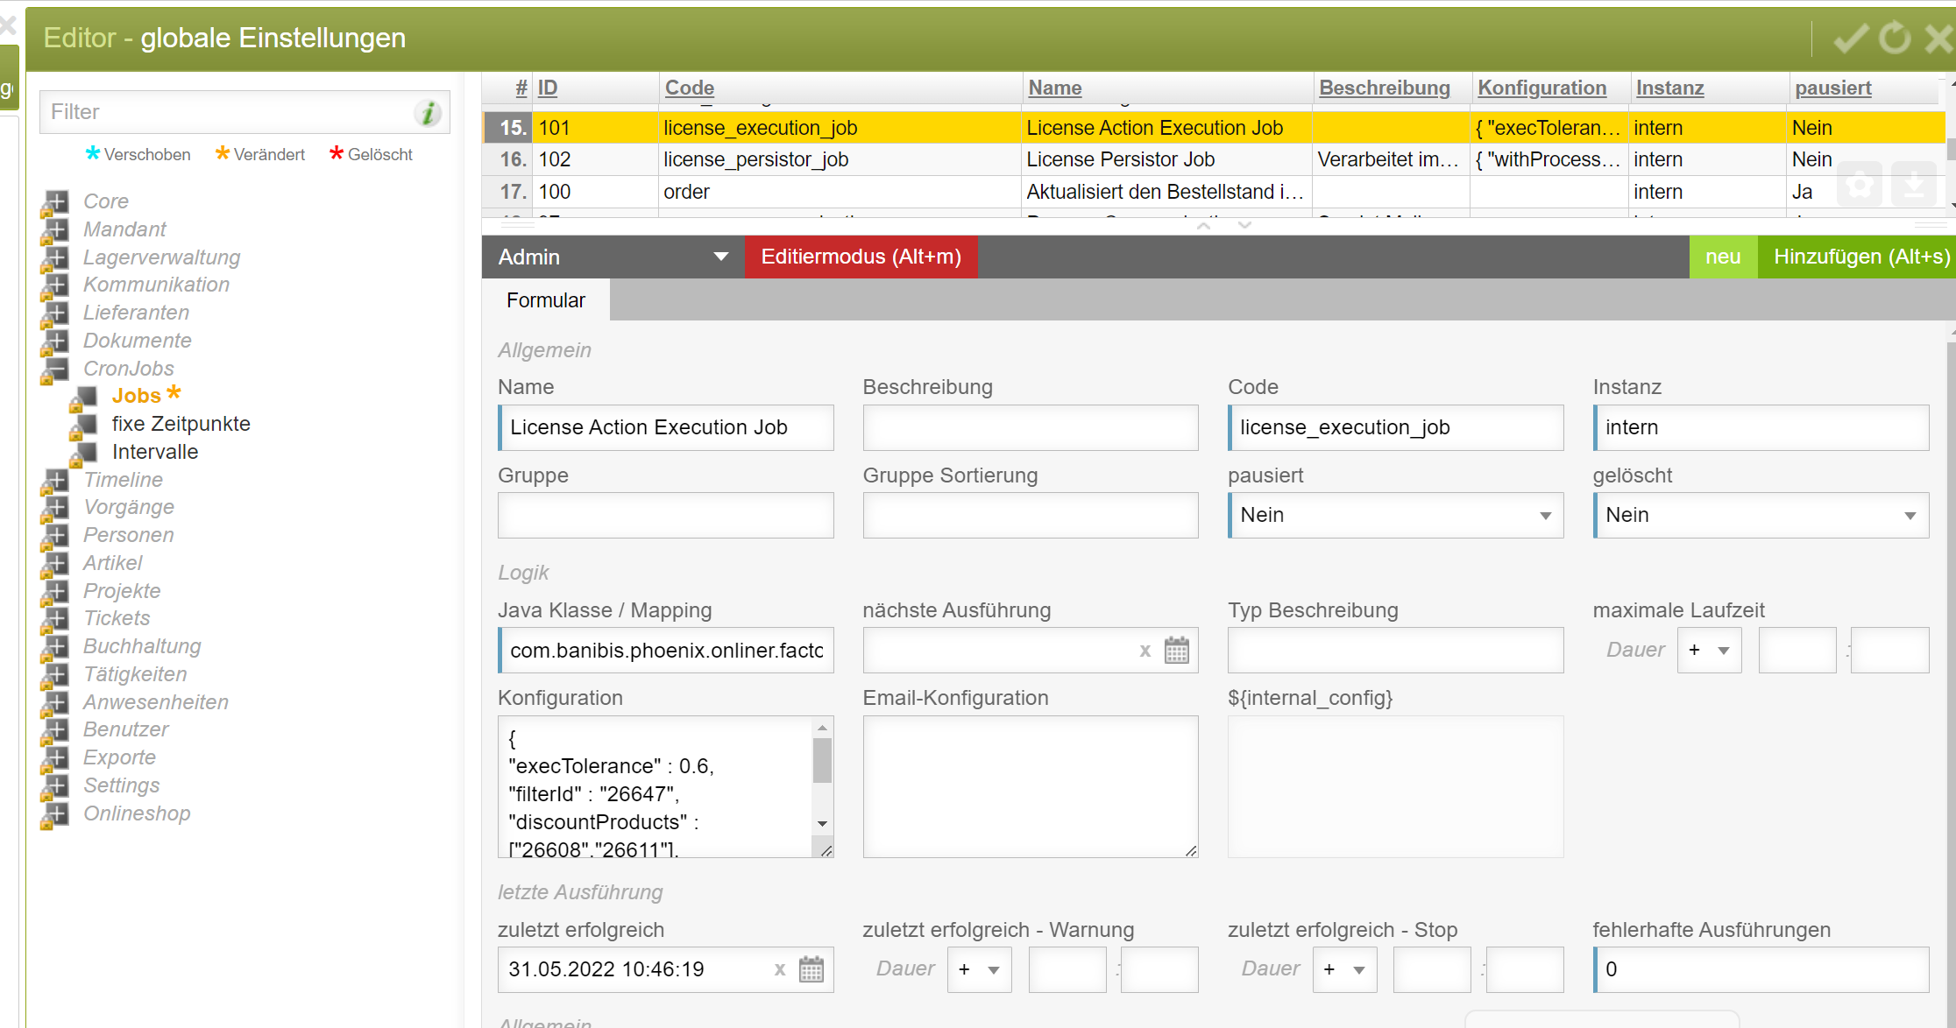Sort table by Instanz column
Image resolution: width=1956 pixels, height=1028 pixels.
tap(1670, 88)
